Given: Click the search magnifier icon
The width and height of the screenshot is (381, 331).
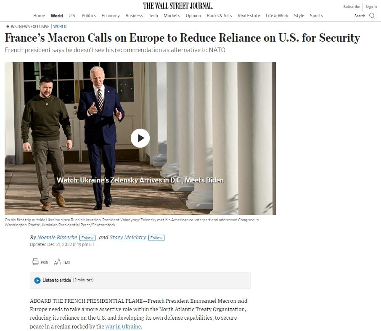Looking at the screenshot, I should (372, 16).
